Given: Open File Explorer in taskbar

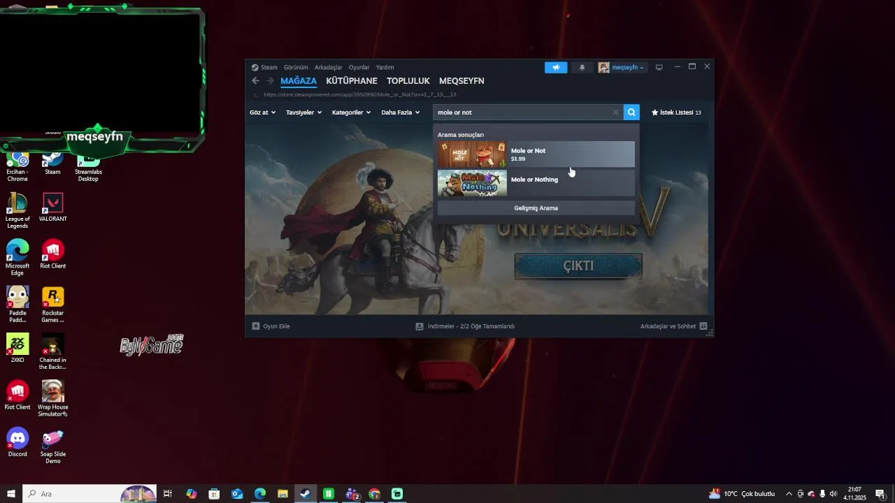Looking at the screenshot, I should 282,494.
